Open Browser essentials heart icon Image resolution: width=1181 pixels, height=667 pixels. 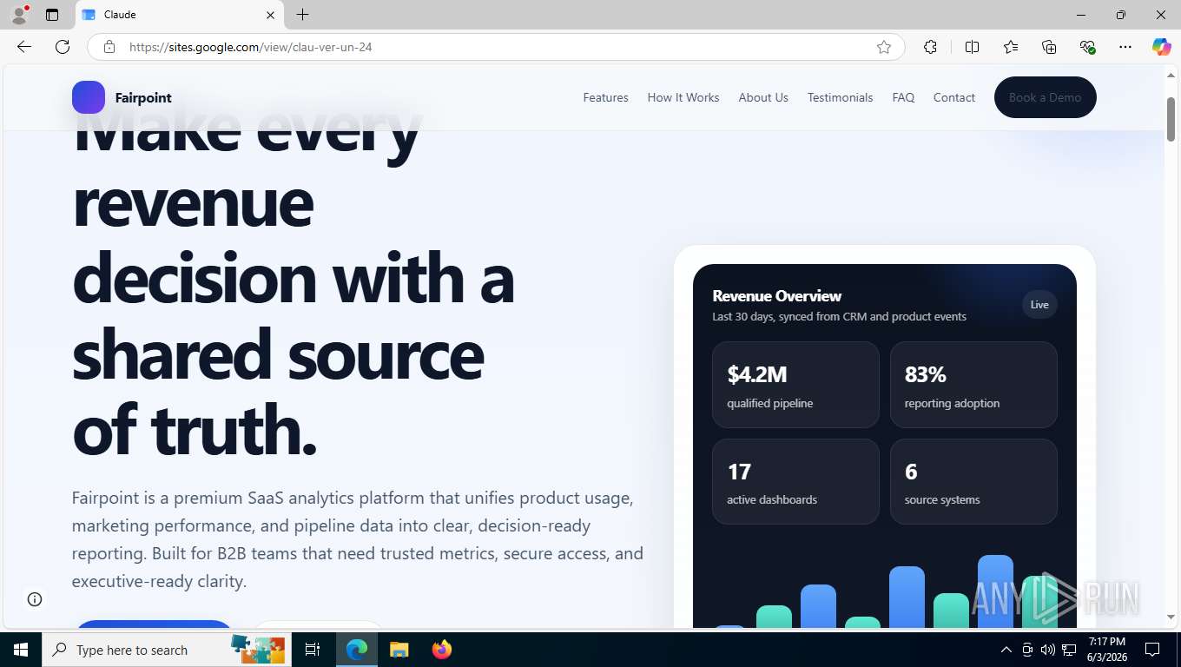1087,47
